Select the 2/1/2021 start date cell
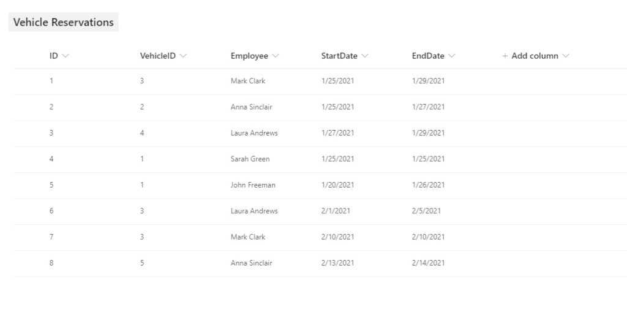The image size is (627, 309). point(336,211)
